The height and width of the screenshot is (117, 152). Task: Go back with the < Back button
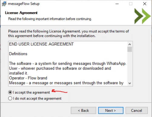pos(83,110)
